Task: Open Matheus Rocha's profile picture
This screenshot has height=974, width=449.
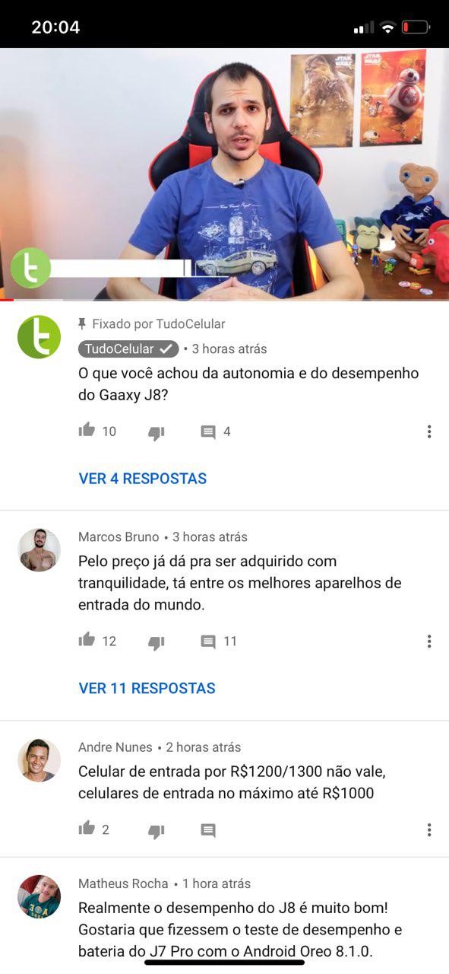Action: click(x=39, y=896)
